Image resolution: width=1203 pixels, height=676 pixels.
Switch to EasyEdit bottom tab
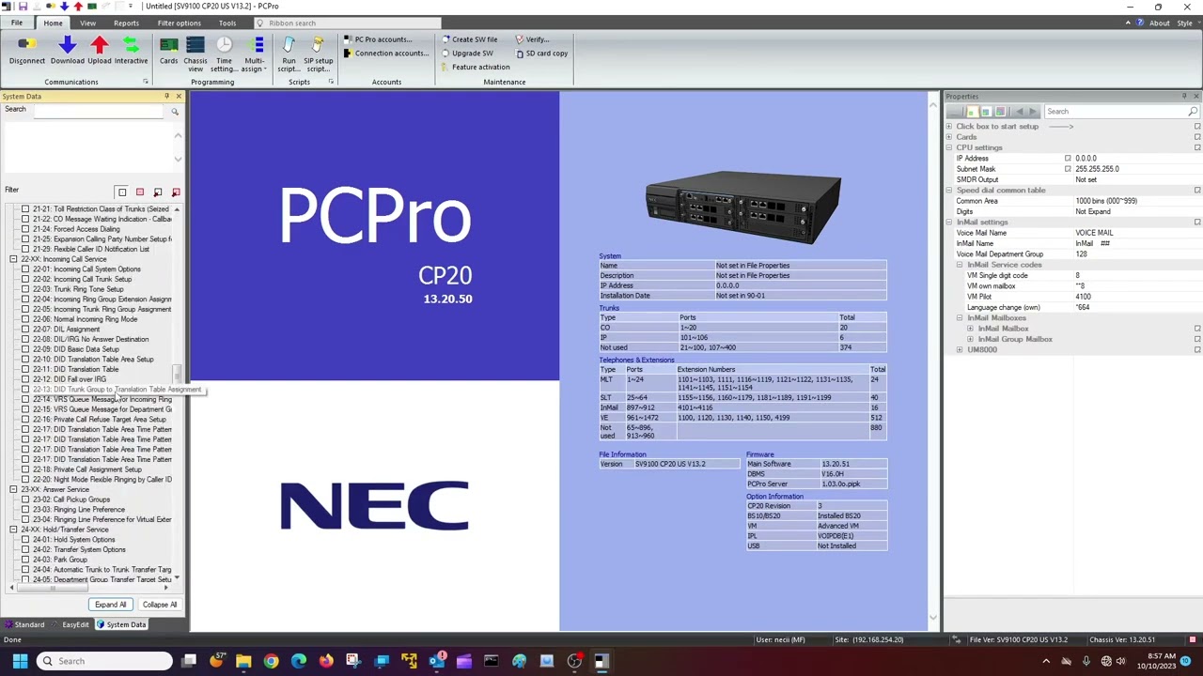pos(71,625)
